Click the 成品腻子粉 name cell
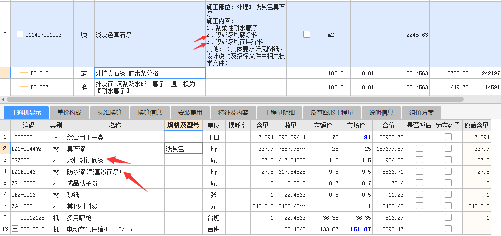Image resolution: width=501 pixels, height=236 pixels. click(115, 183)
